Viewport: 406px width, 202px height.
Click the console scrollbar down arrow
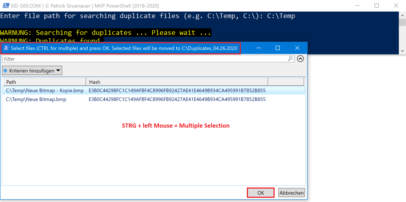[403, 51]
